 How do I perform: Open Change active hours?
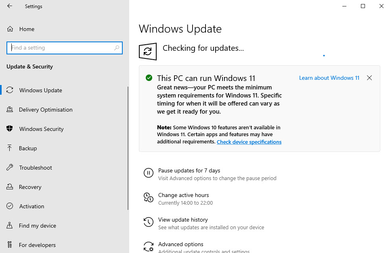coord(184,195)
